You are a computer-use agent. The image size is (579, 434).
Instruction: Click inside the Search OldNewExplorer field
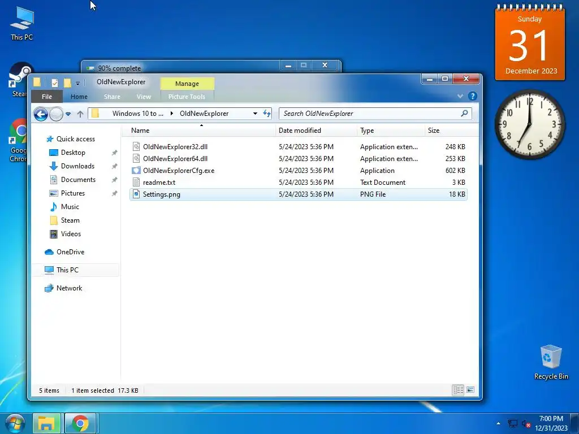375,114
